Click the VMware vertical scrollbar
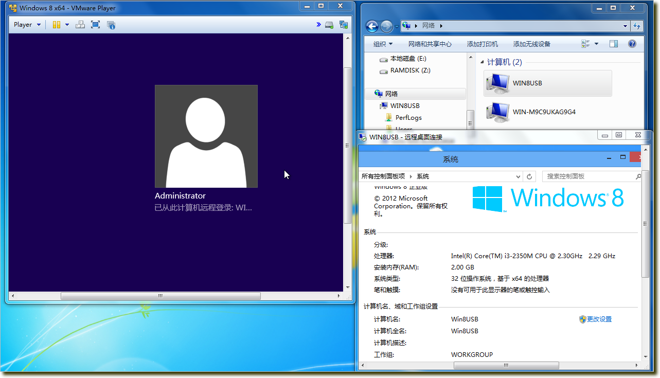Screen dimensions: 660x378 (347, 146)
